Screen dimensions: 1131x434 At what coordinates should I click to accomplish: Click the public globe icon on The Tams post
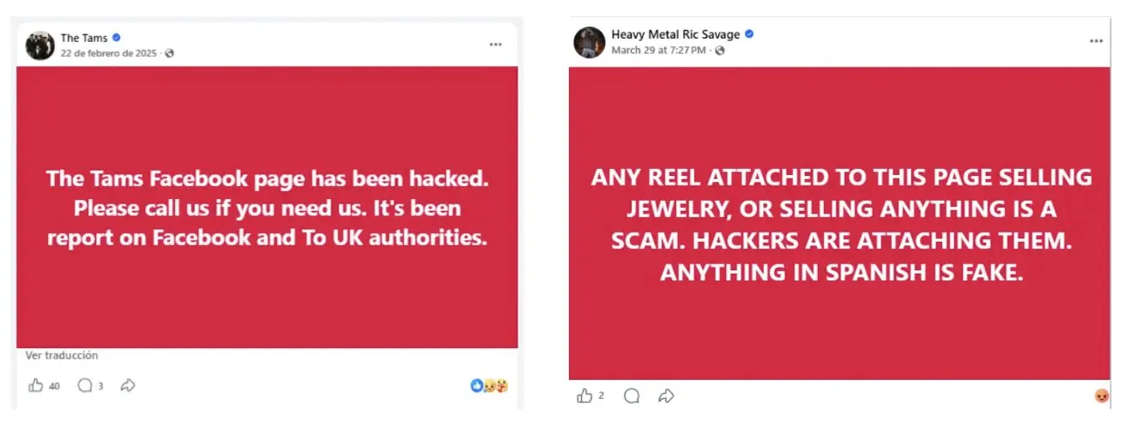(169, 53)
